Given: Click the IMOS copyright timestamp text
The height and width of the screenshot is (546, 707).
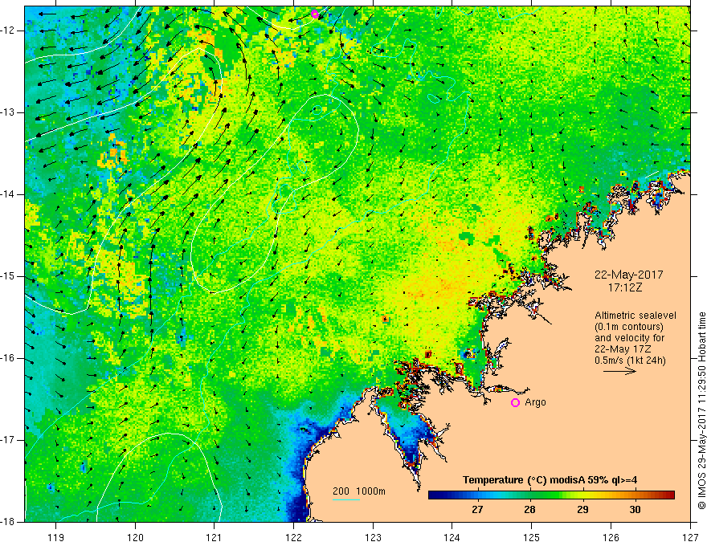Looking at the screenshot, I should click(x=701, y=410).
